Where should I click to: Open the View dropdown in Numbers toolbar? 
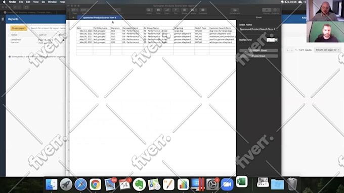[74, 10]
